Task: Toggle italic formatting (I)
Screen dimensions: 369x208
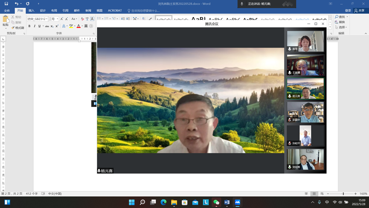Action: coord(35,26)
